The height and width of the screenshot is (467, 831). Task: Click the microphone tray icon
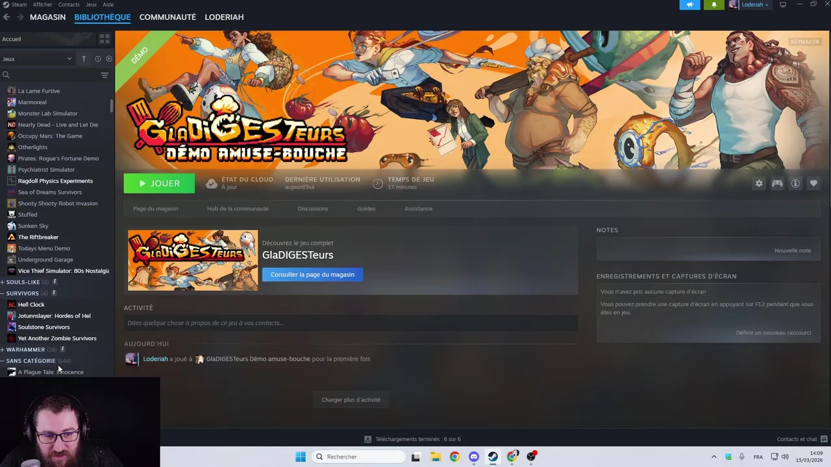pos(742,457)
